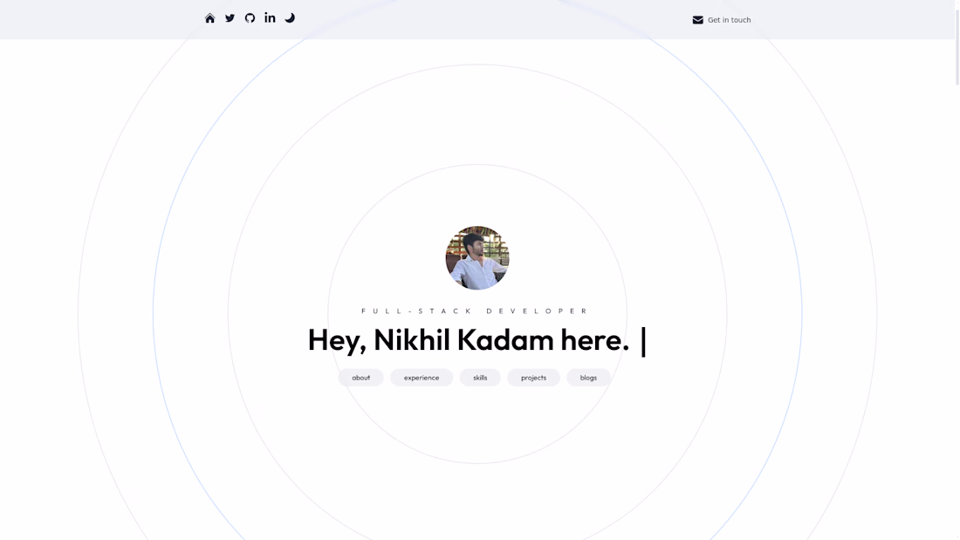Viewport: 960px width, 540px height.
Task: Click the Home icon in header
Action: (x=209, y=18)
